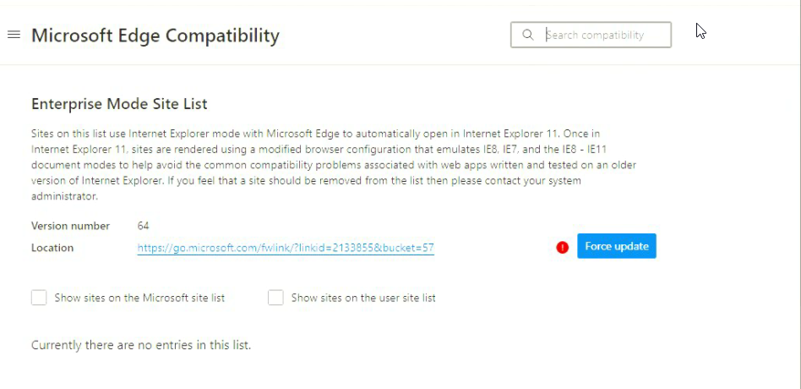Viewport: 801px width, 389px height.
Task: Click the 'Show sites on the user site list' label
Action: click(x=363, y=298)
